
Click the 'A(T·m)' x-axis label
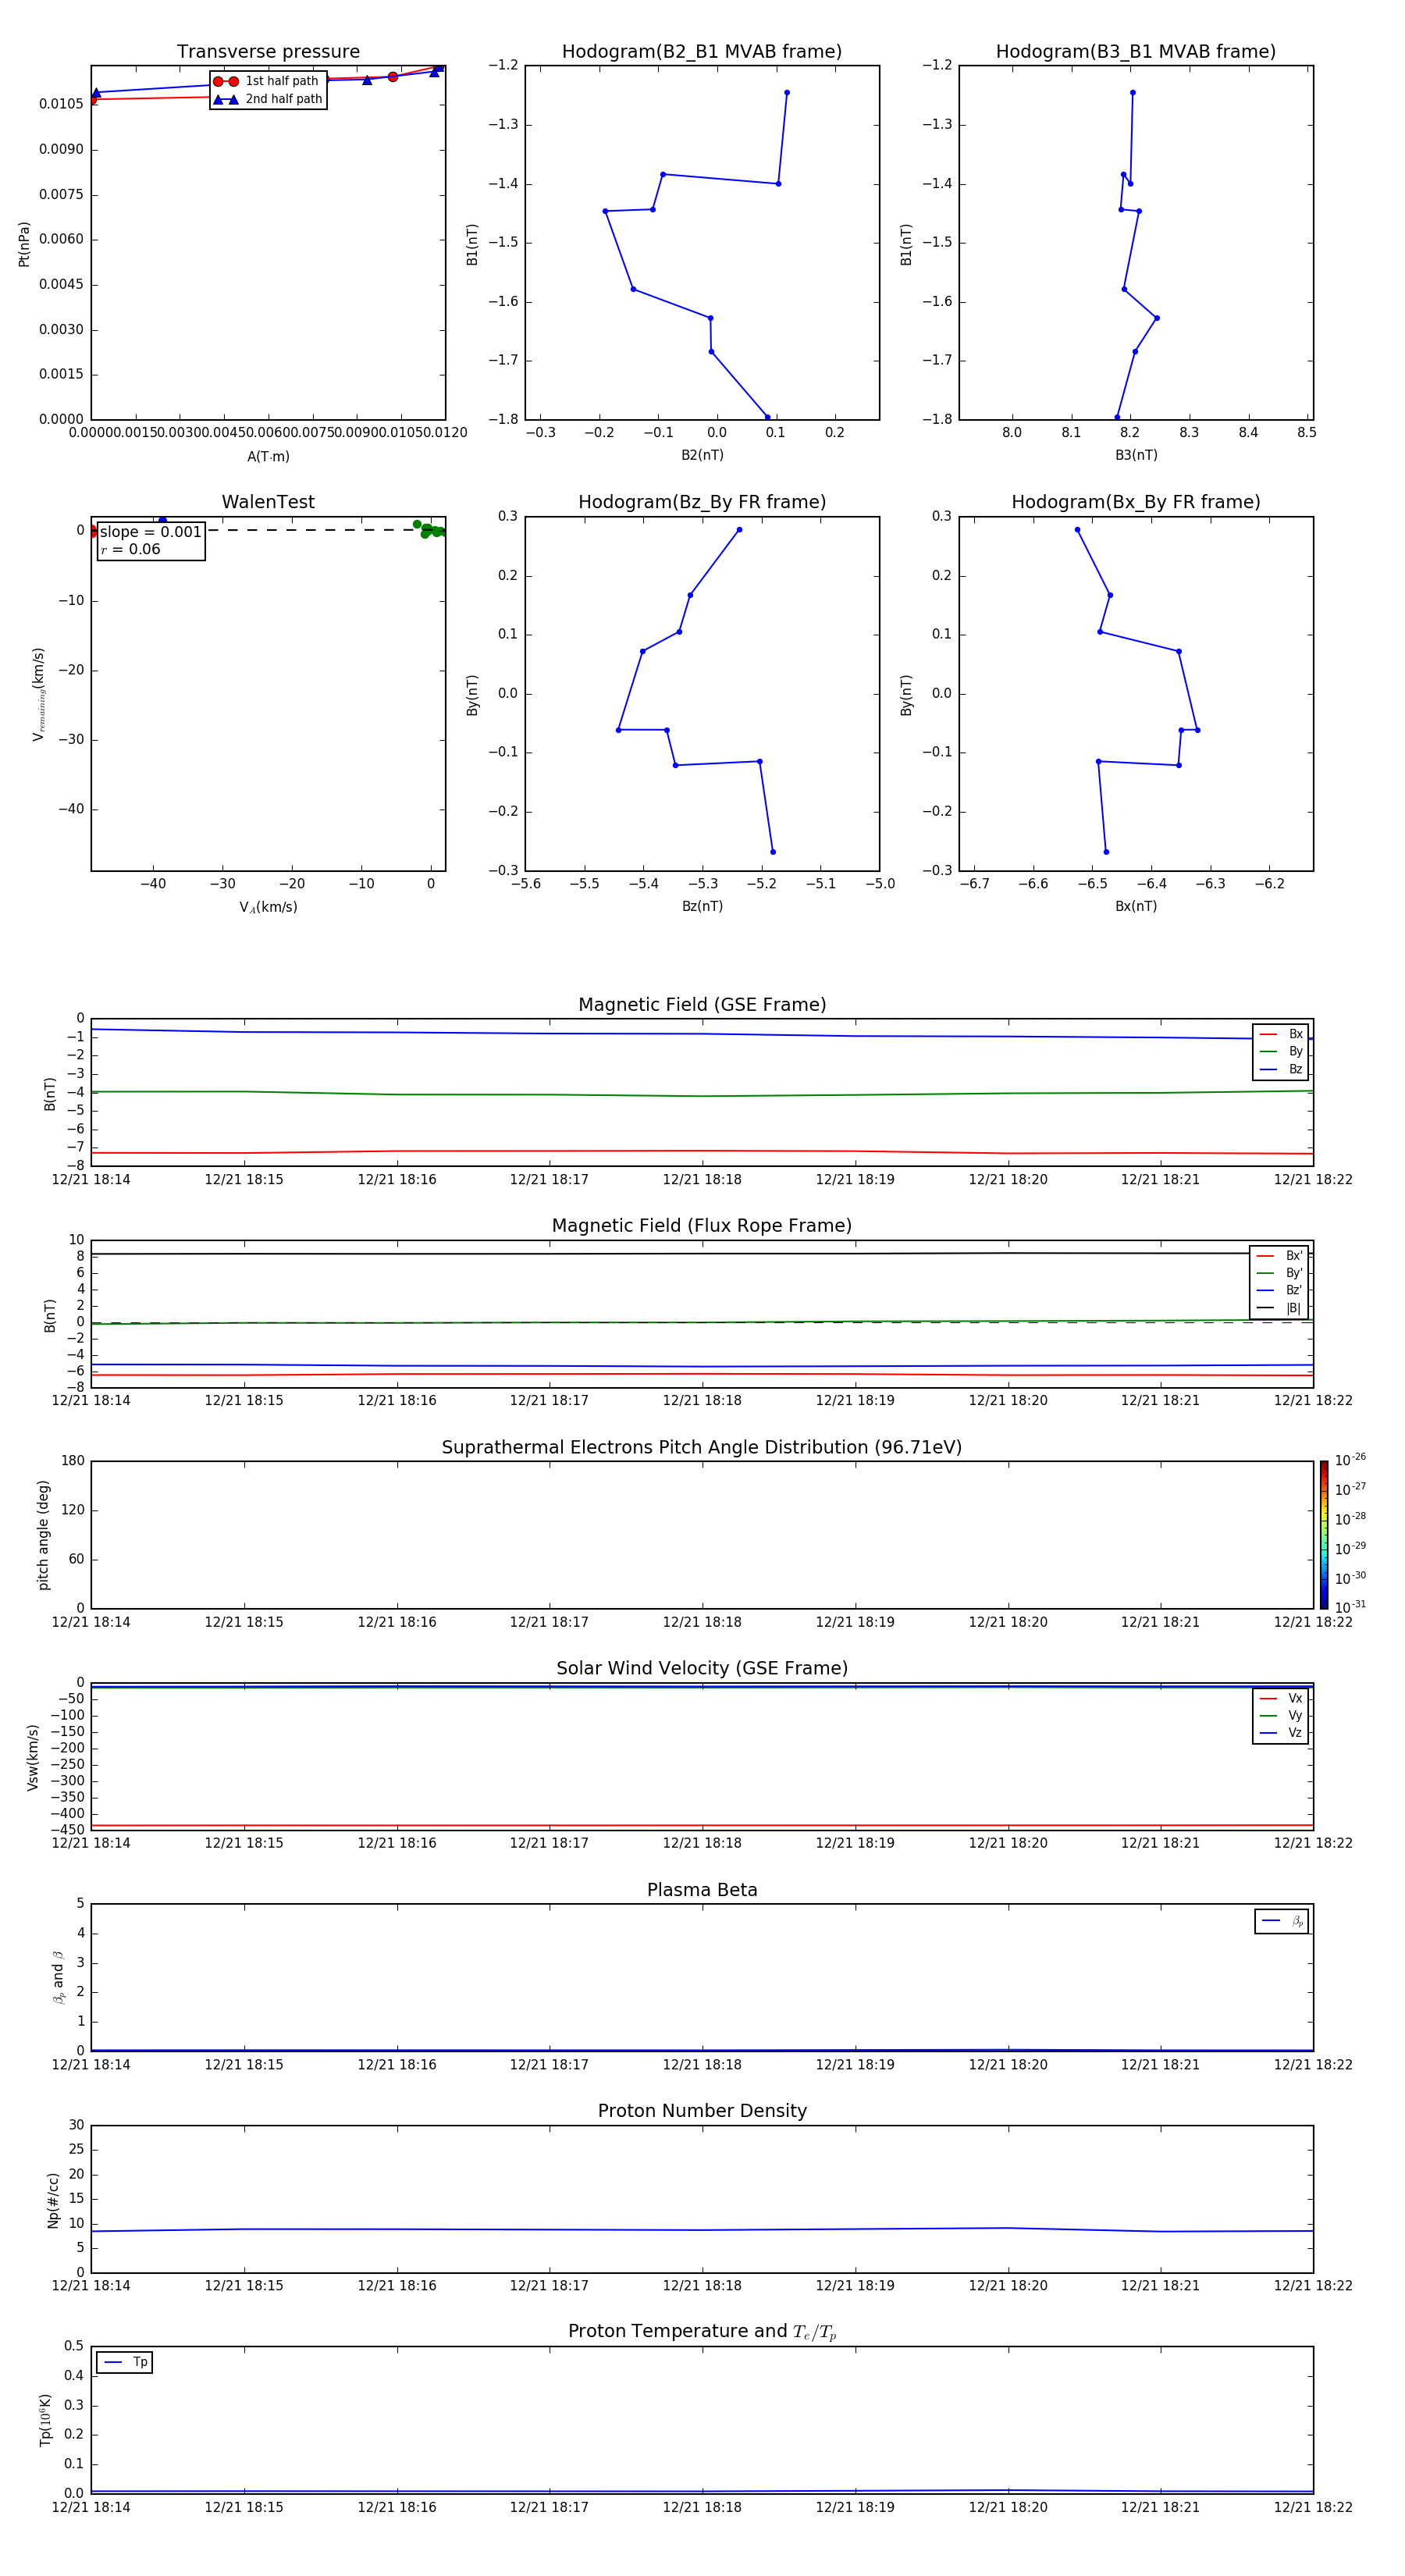(268, 457)
